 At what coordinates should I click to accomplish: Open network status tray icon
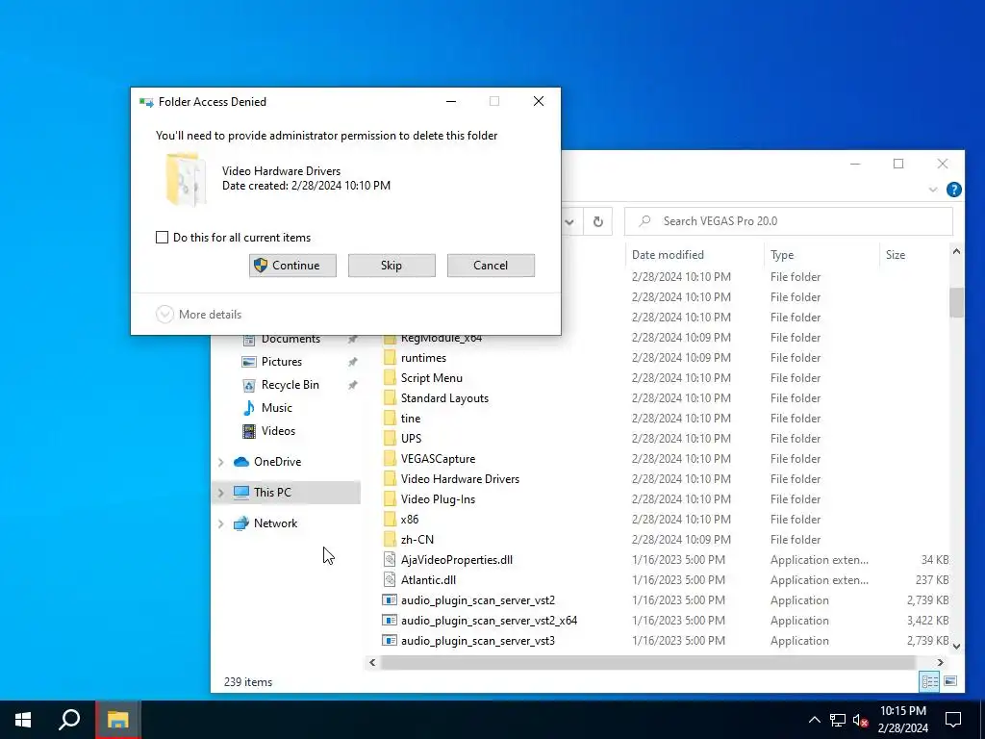[x=838, y=720]
